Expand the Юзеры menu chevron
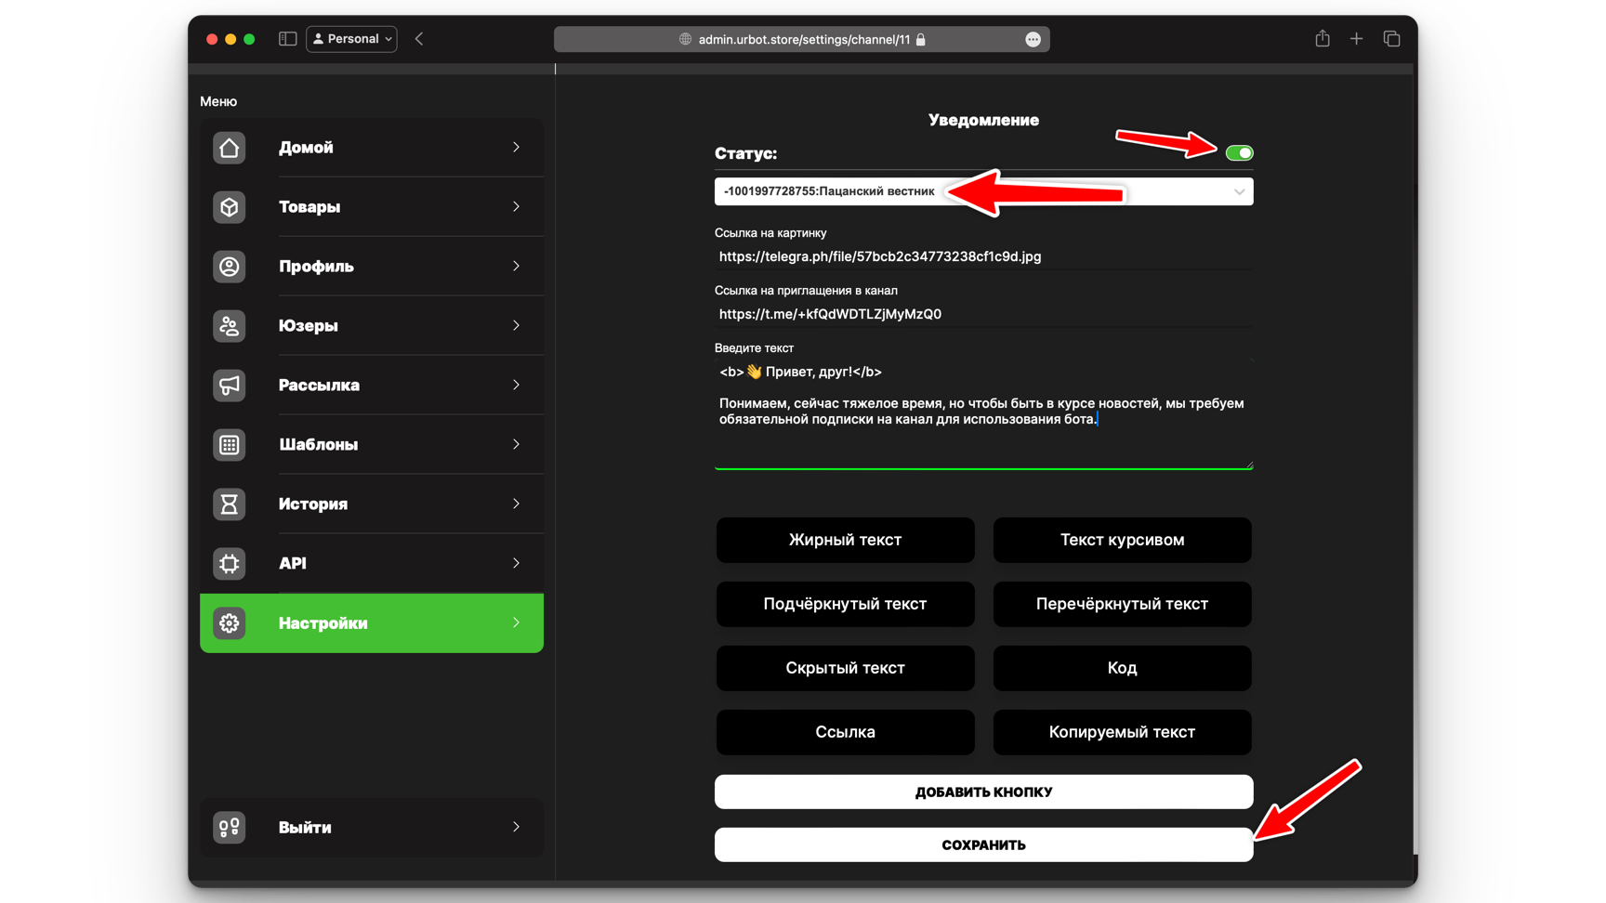This screenshot has height=903, width=1606. (516, 326)
